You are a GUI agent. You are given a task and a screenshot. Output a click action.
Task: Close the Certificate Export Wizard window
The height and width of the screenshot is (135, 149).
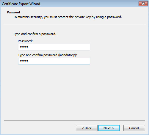pos(143,4)
